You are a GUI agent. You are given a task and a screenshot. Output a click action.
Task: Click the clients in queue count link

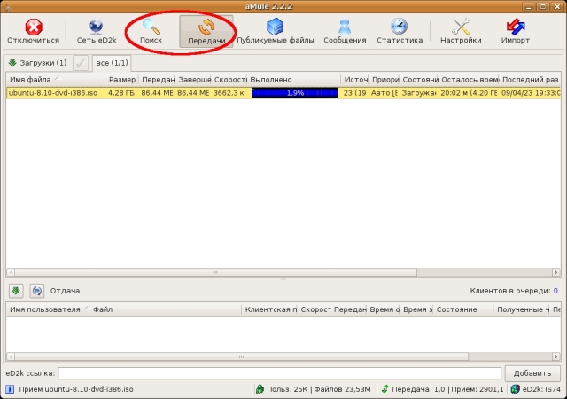point(555,291)
